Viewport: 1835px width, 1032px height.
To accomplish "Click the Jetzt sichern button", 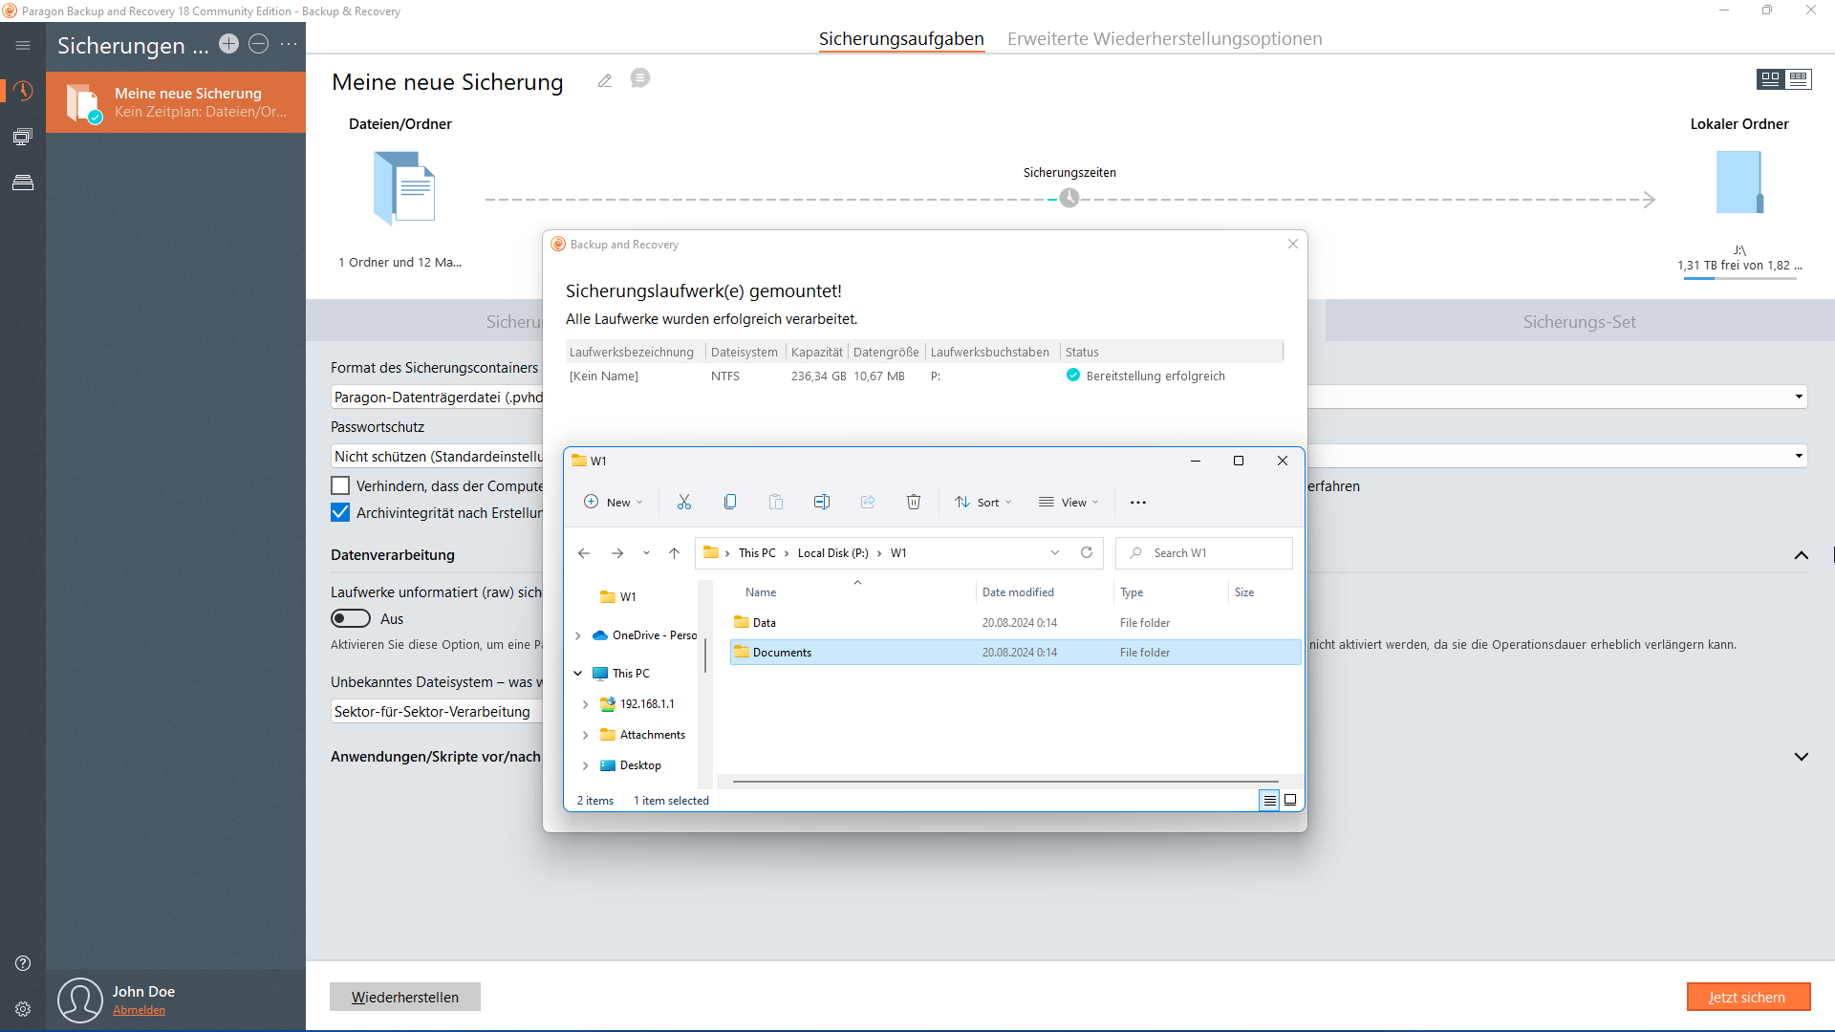I will click(x=1747, y=997).
